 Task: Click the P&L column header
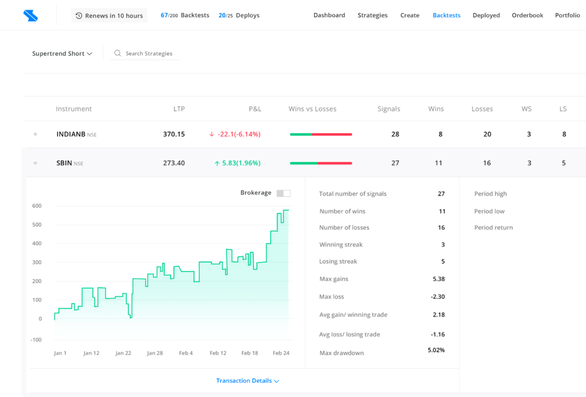(255, 109)
